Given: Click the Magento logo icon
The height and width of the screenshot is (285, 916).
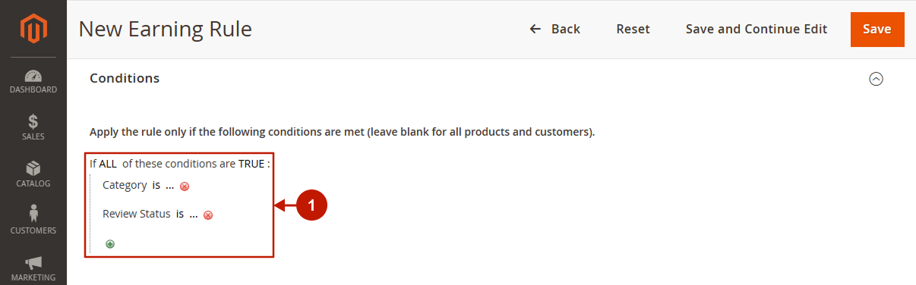Looking at the screenshot, I should (x=33, y=29).
